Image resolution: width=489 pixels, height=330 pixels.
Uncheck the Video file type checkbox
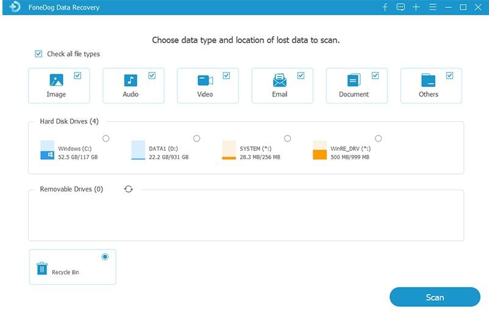pyautogui.click(x=226, y=76)
